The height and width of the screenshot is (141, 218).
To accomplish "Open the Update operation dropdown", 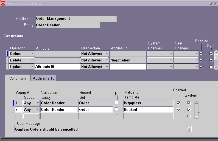I will pos(21,67).
